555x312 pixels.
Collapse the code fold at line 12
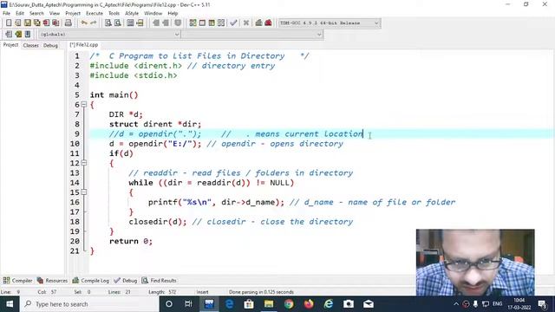[x=84, y=163]
